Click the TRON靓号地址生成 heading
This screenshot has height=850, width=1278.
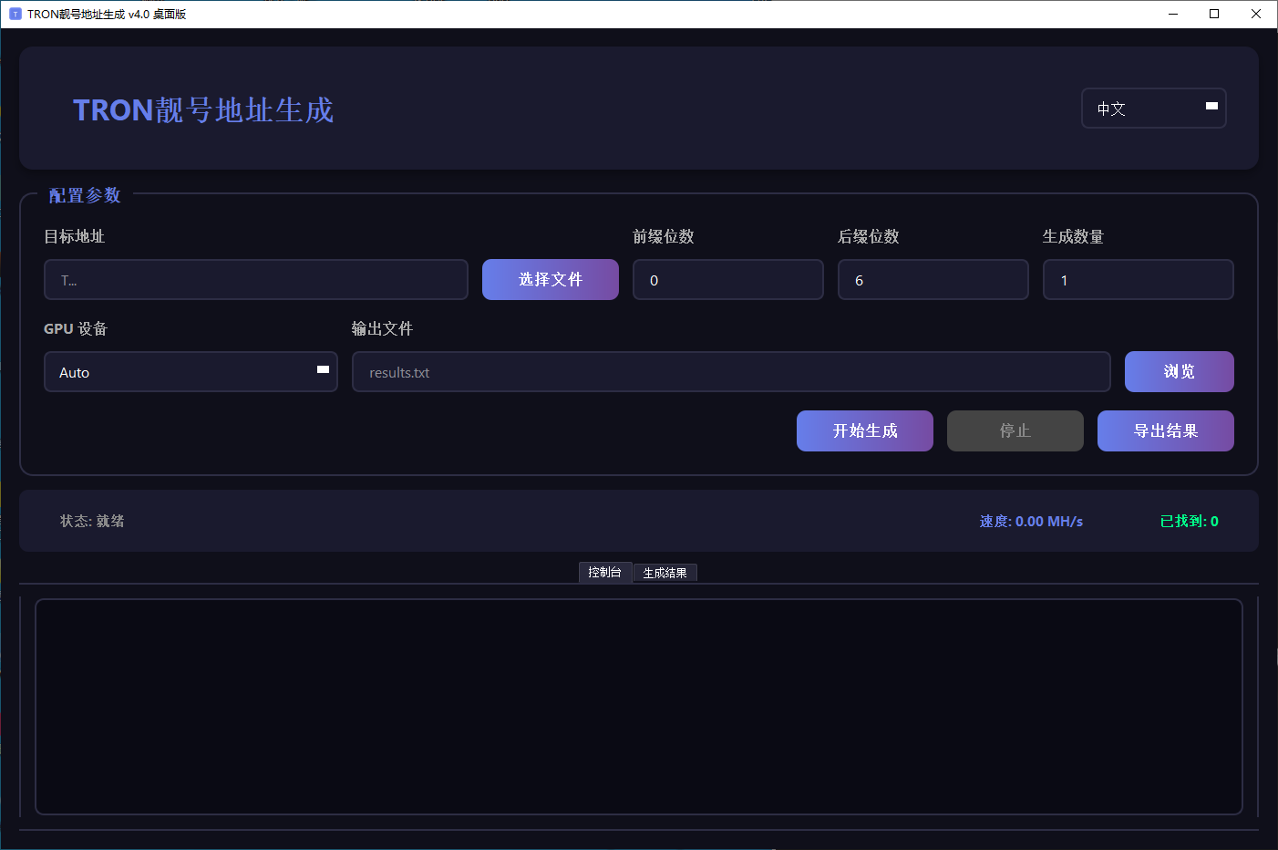[x=203, y=110]
